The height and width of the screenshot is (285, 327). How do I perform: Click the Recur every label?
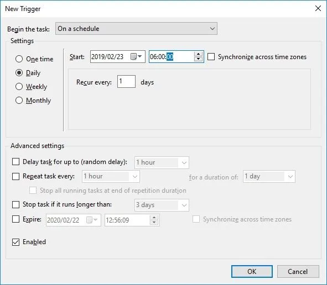[x=94, y=82]
